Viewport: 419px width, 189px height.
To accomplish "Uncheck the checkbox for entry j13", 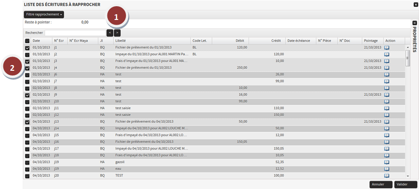I will pos(27,122).
